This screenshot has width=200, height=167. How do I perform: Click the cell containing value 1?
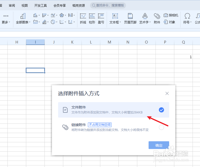(x=183, y=57)
